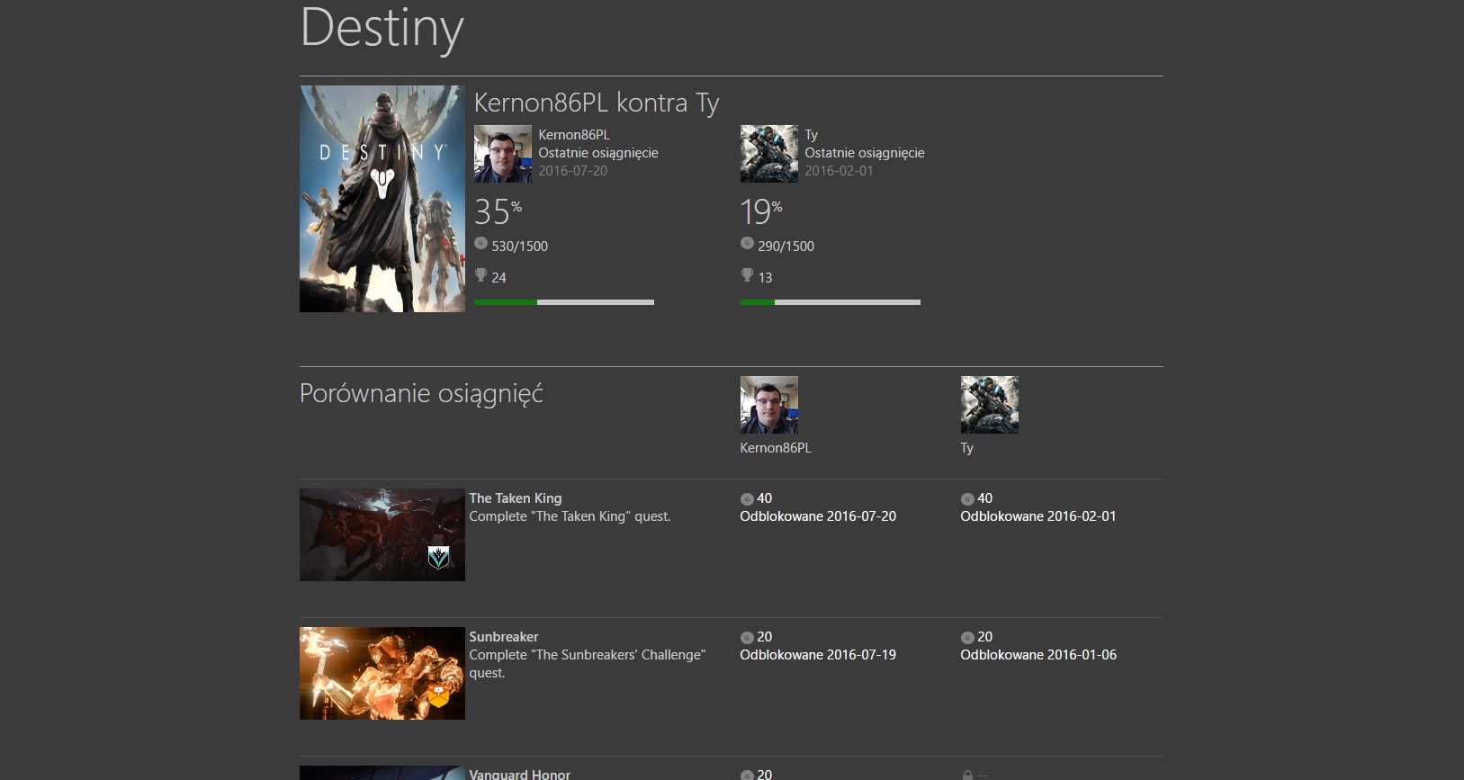Click '530/1500' gamerscore text

[520, 247]
